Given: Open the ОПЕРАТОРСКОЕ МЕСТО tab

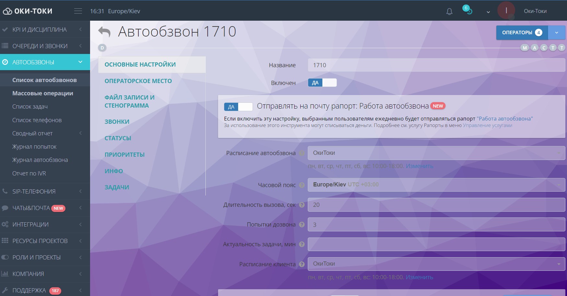Looking at the screenshot, I should (x=138, y=81).
